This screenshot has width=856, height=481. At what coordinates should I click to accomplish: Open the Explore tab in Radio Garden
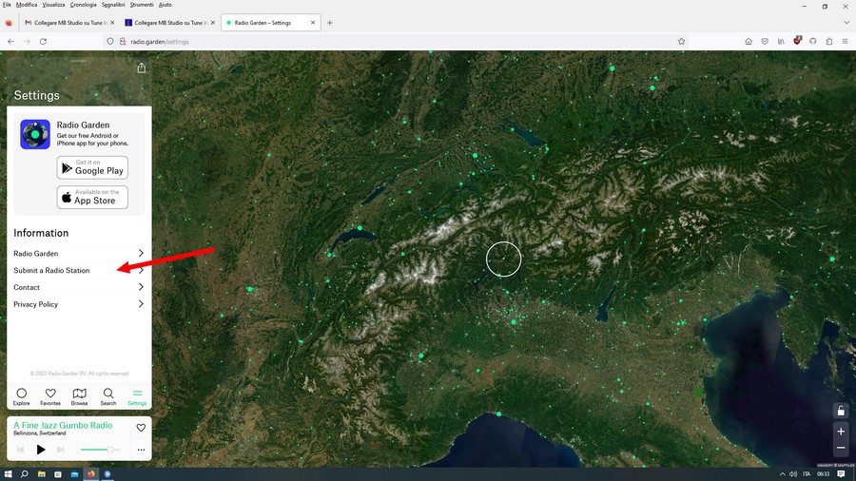pyautogui.click(x=21, y=396)
